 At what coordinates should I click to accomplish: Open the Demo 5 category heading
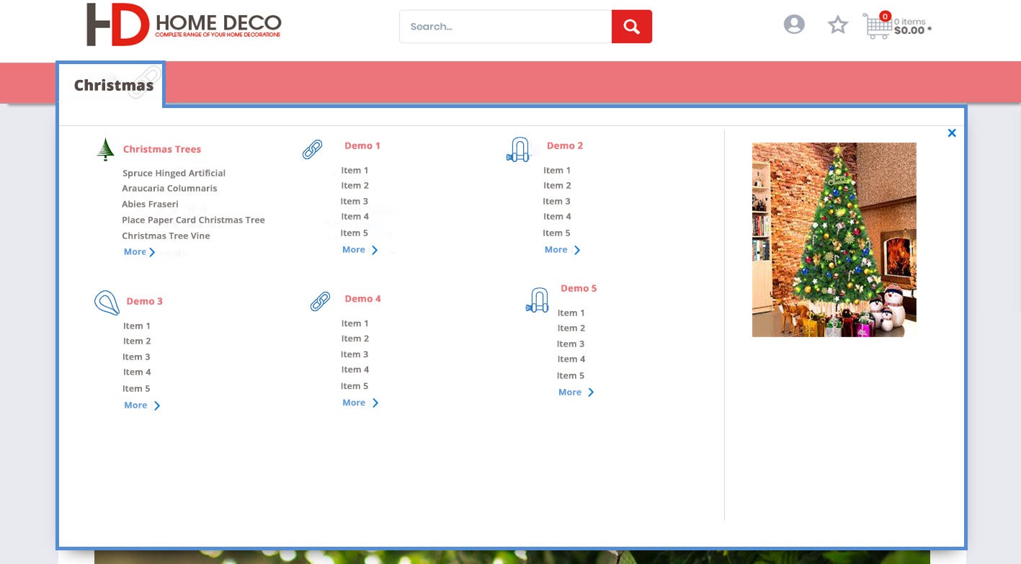[579, 288]
